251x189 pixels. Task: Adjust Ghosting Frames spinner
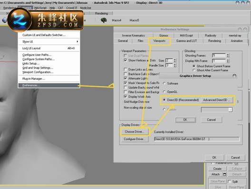click(228, 56)
